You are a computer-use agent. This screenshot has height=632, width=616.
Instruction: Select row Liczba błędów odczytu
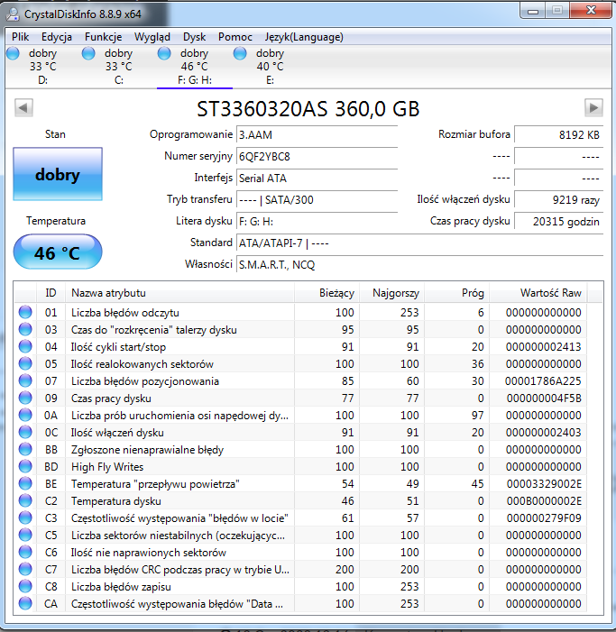coord(300,312)
